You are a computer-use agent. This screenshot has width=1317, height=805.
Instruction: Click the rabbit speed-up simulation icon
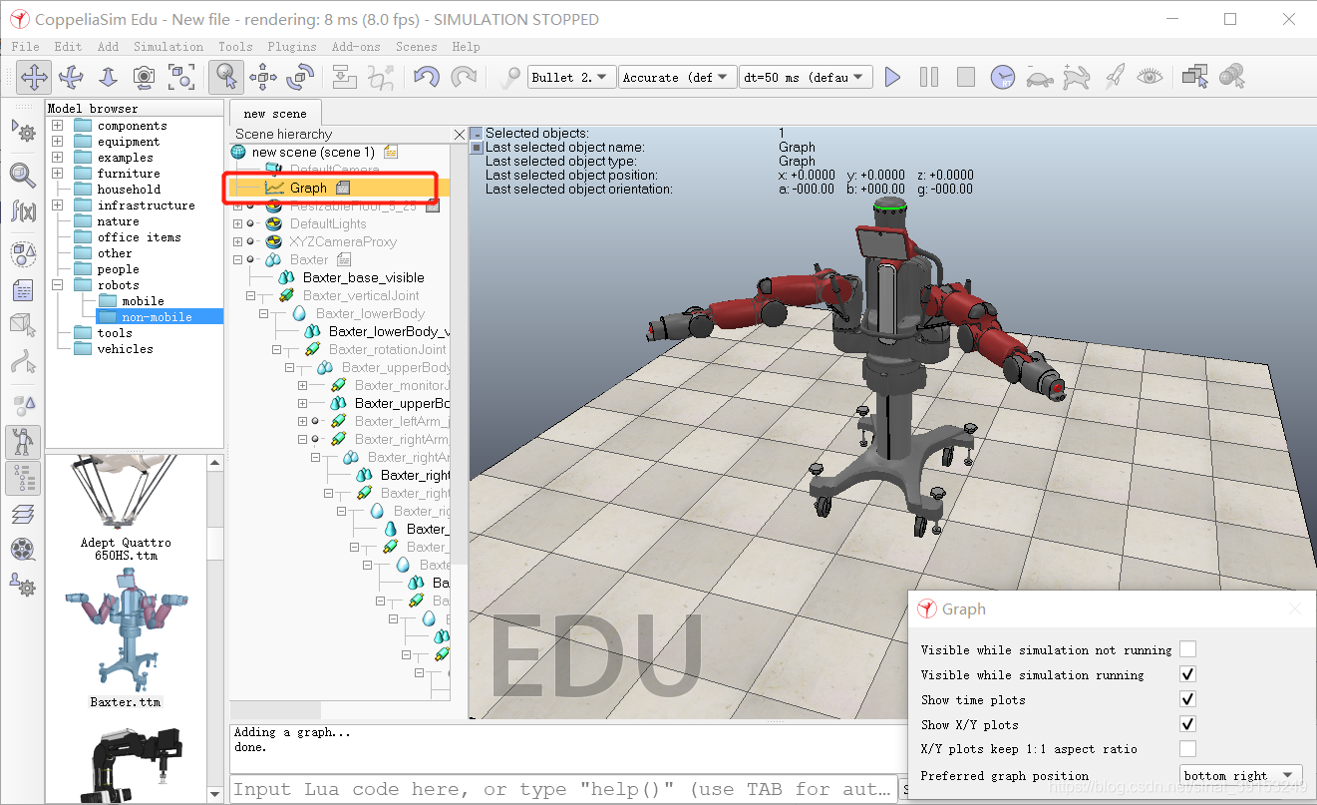pyautogui.click(x=1077, y=77)
